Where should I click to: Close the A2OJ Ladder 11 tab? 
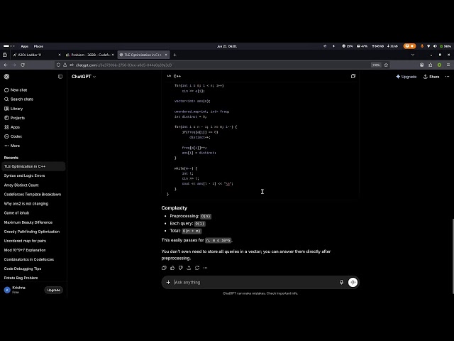pos(60,55)
